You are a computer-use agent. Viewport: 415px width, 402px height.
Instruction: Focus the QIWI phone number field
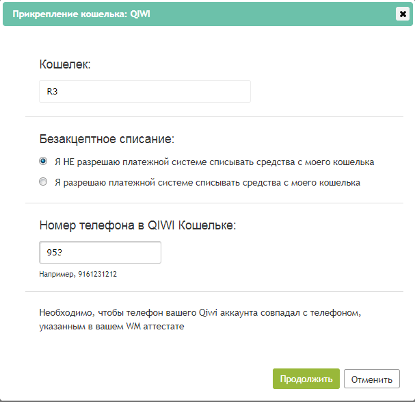[x=100, y=253]
